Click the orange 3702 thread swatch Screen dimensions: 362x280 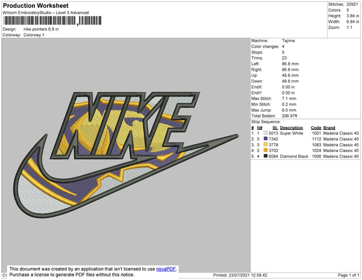265,150
